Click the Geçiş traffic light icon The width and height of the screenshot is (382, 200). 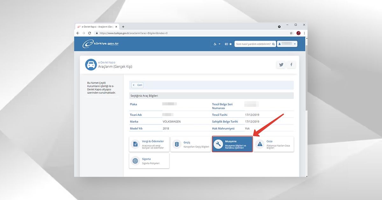tap(177, 144)
